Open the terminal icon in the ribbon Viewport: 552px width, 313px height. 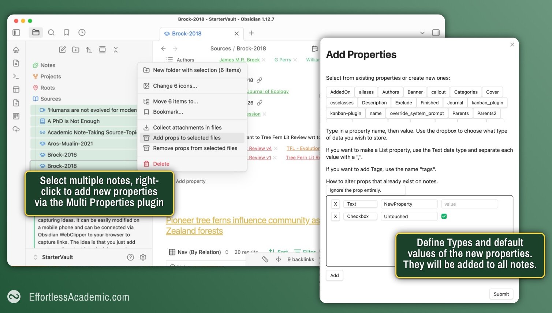click(16, 76)
